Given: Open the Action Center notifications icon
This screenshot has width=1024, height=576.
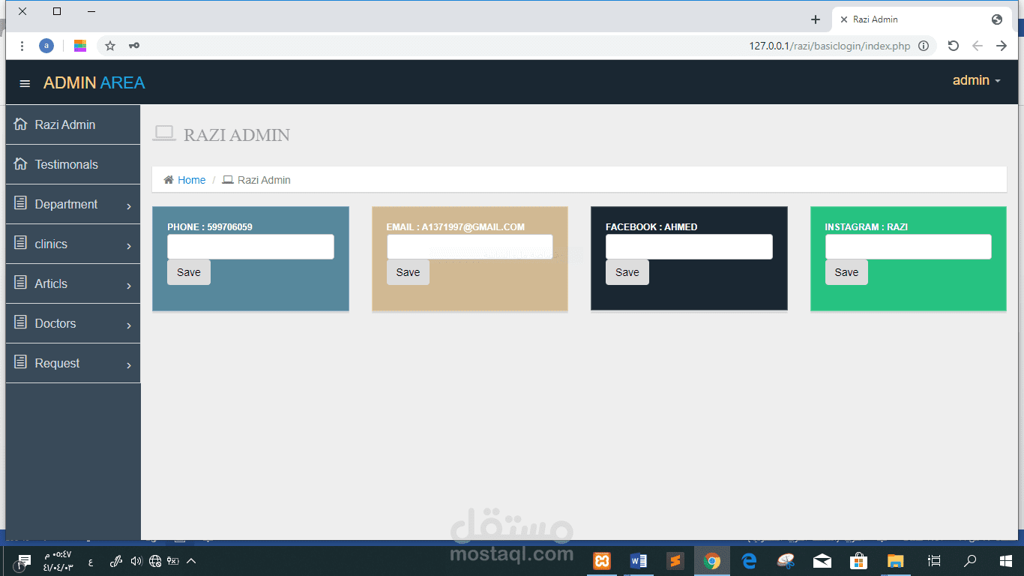Looking at the screenshot, I should click(24, 561).
